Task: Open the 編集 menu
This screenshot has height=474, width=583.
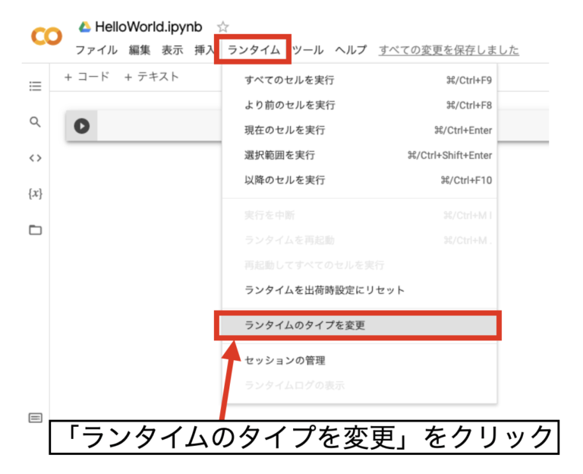Action: [x=140, y=50]
